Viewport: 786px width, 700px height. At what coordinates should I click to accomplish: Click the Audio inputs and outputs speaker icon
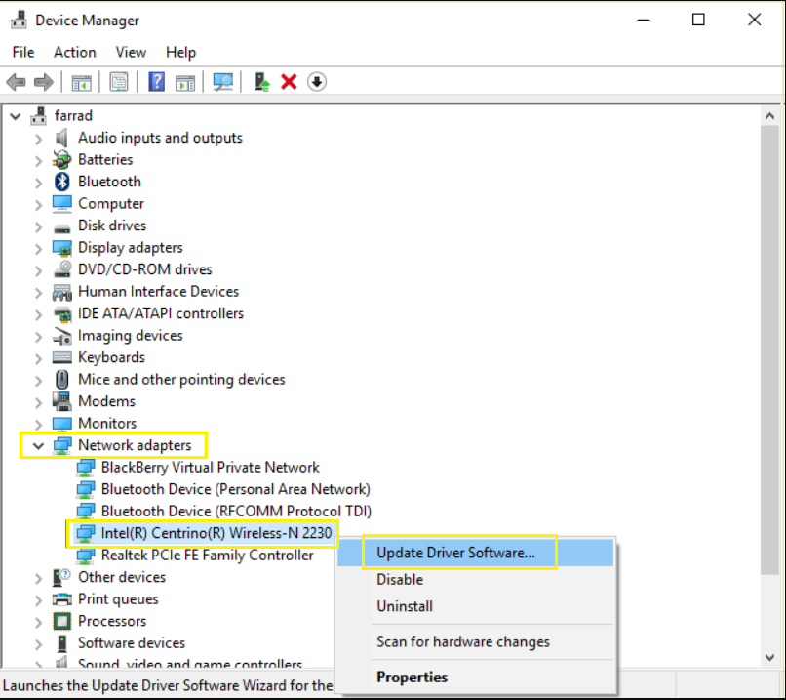61,138
